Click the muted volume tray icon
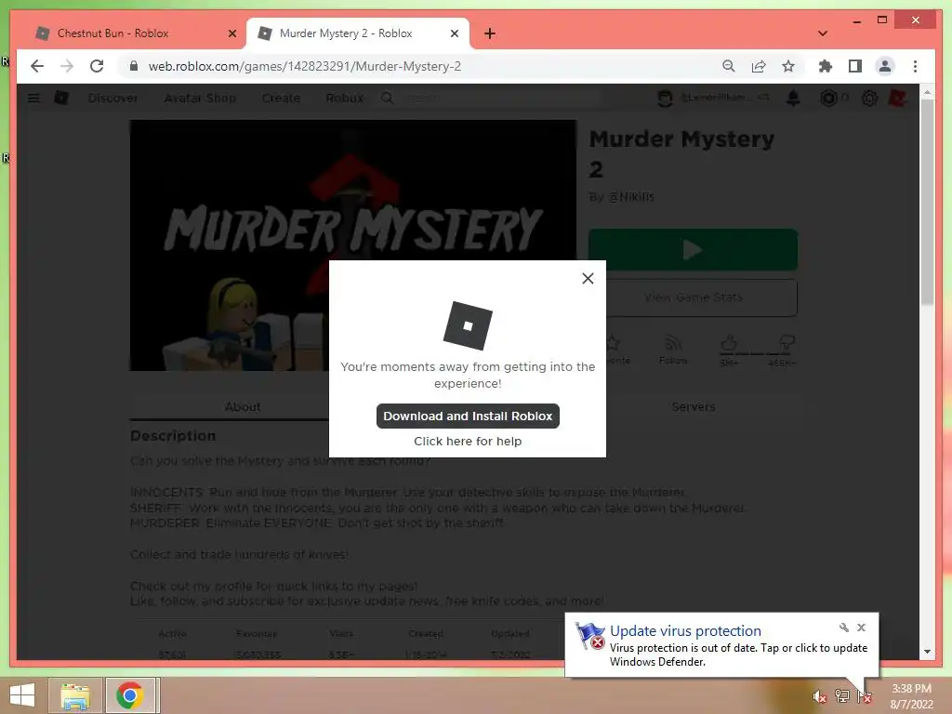The height and width of the screenshot is (714, 952). pyautogui.click(x=819, y=696)
